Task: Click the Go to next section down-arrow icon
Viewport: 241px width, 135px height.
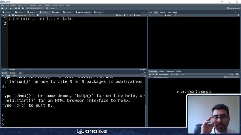Action: pyautogui.click(x=131, y=15)
